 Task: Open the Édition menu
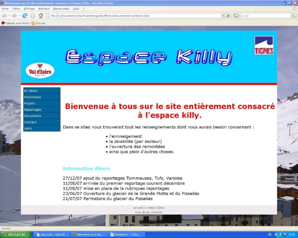16,9
